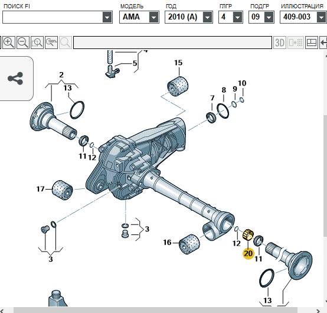Click the scroll right arrow at the bottom

pyautogui.click(x=318, y=311)
